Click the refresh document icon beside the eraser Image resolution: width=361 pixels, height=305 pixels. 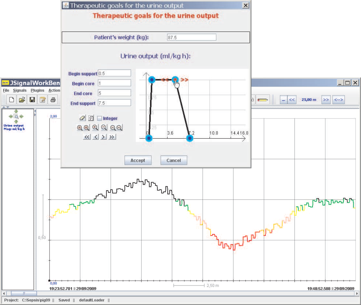click(91, 118)
